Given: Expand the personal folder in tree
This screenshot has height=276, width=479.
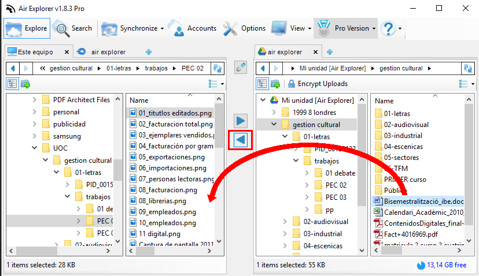Looking at the screenshot, I should pyautogui.click(x=35, y=112).
